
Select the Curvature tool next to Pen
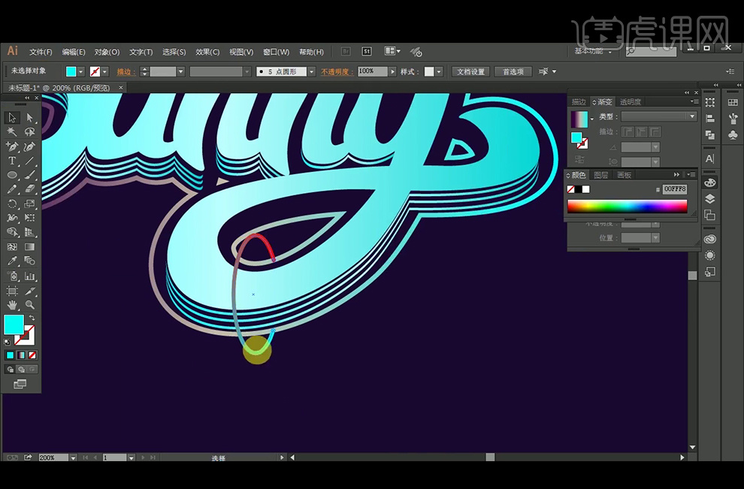pyautogui.click(x=29, y=146)
